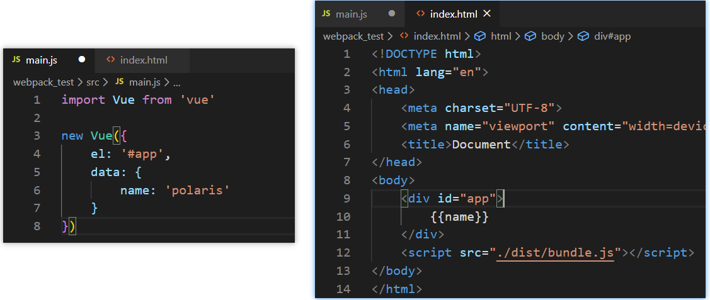Click the cube icon before the body breadcrumb
This screenshot has height=300, width=710.
(x=530, y=36)
